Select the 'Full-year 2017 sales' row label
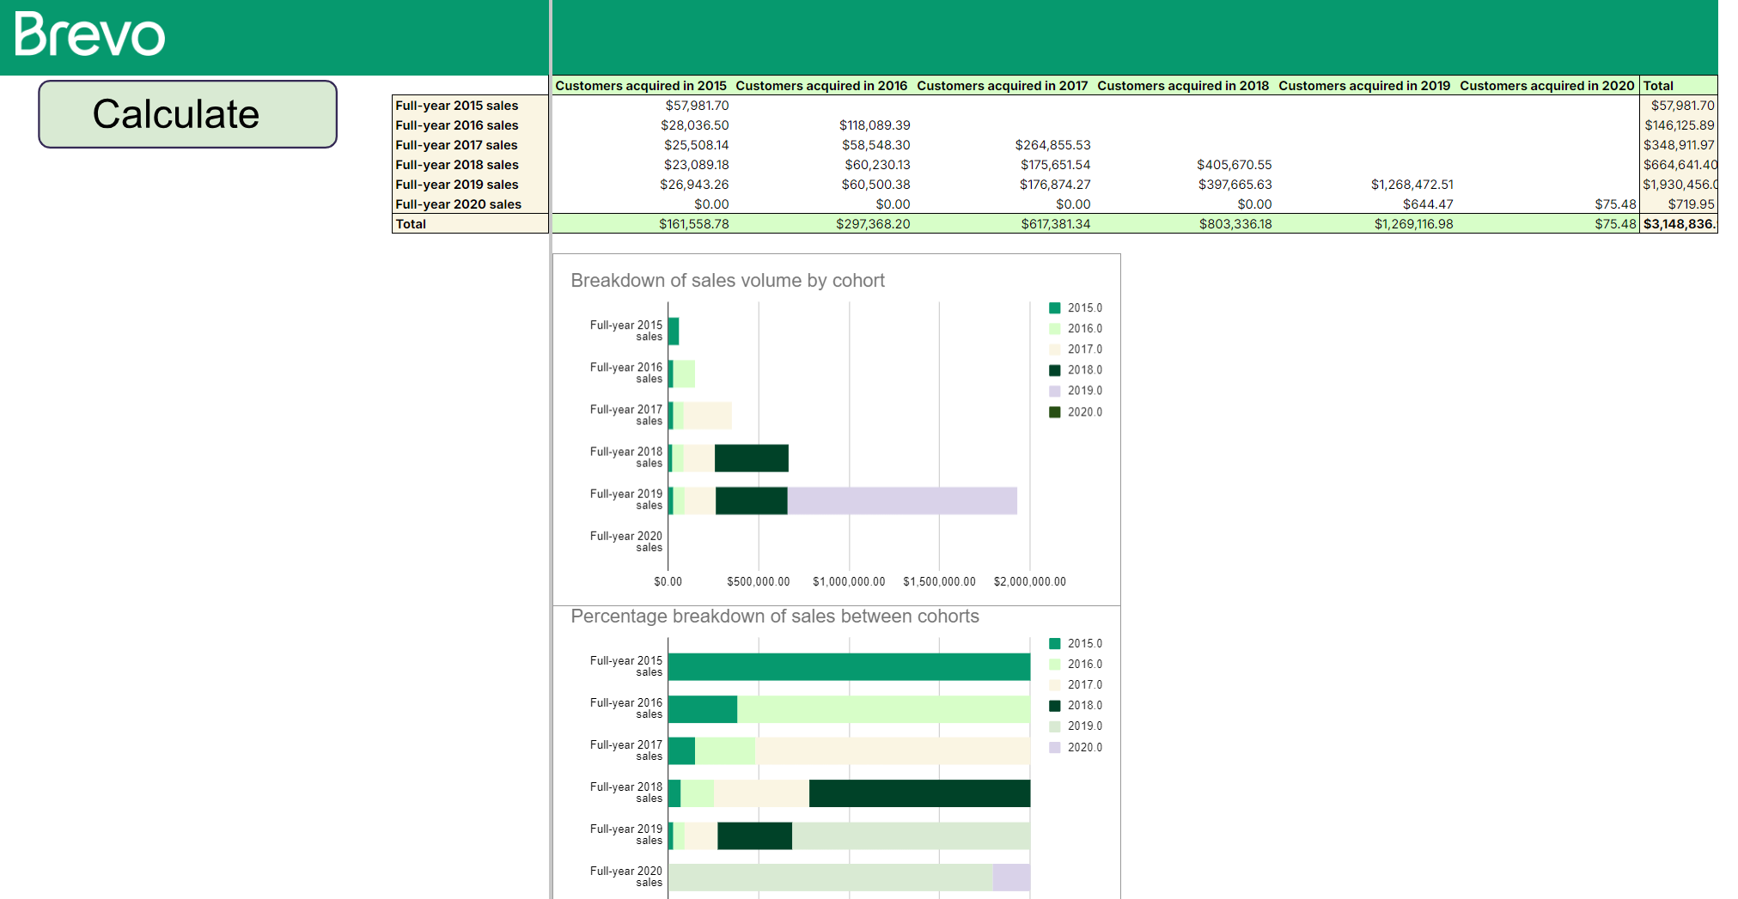 click(470, 145)
